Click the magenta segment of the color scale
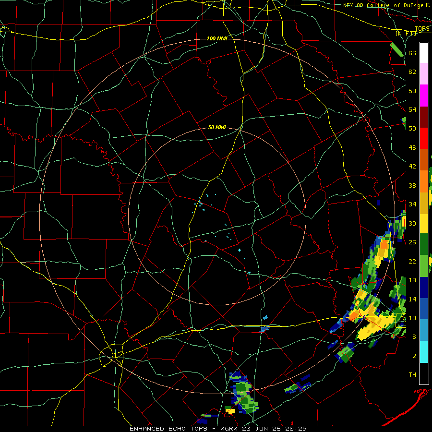 coord(424,96)
